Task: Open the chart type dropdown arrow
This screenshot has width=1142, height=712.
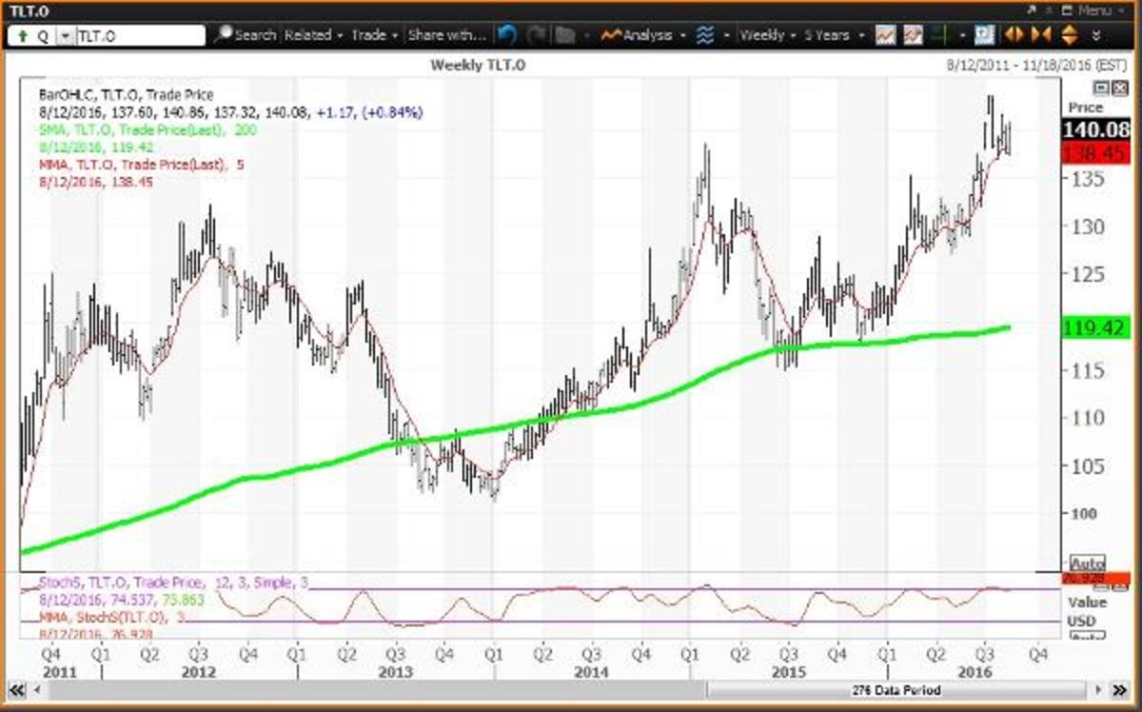Action: click(962, 35)
